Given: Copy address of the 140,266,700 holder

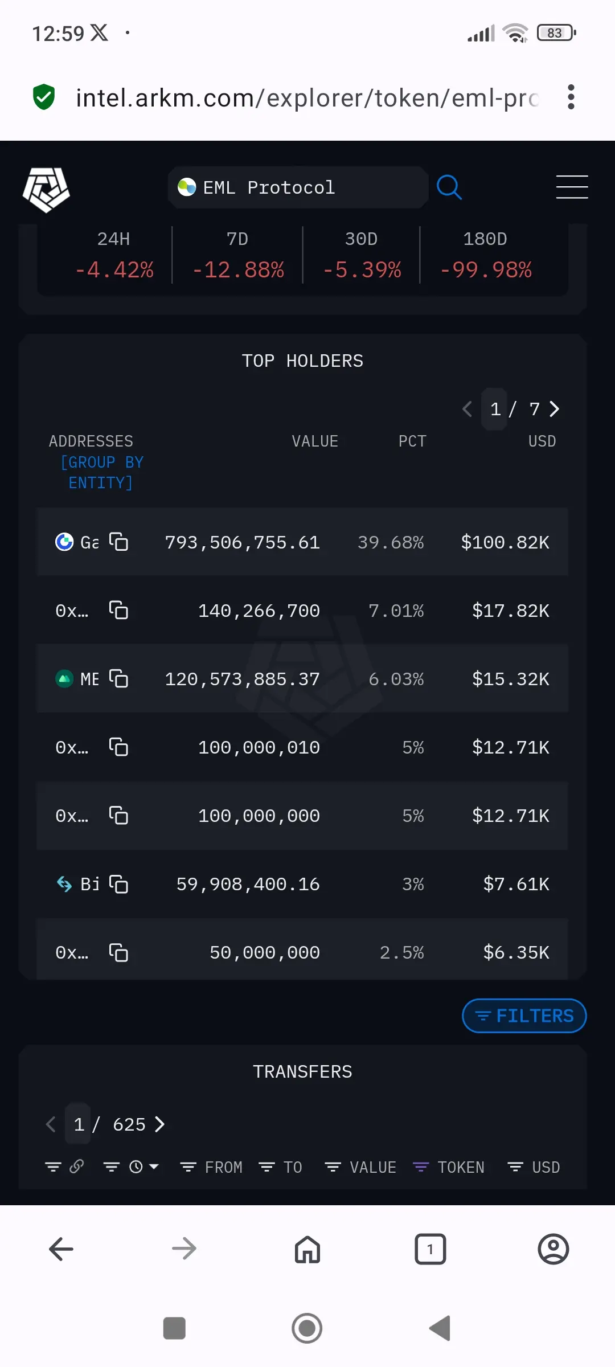Looking at the screenshot, I should (118, 610).
